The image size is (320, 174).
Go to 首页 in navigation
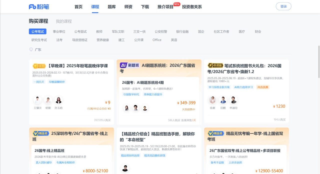[x=78, y=7]
